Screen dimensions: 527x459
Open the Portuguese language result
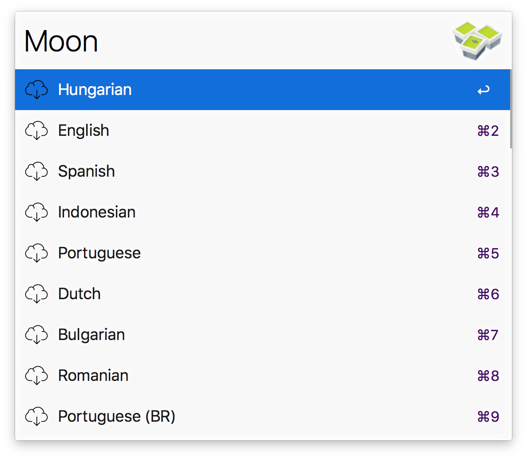click(100, 253)
